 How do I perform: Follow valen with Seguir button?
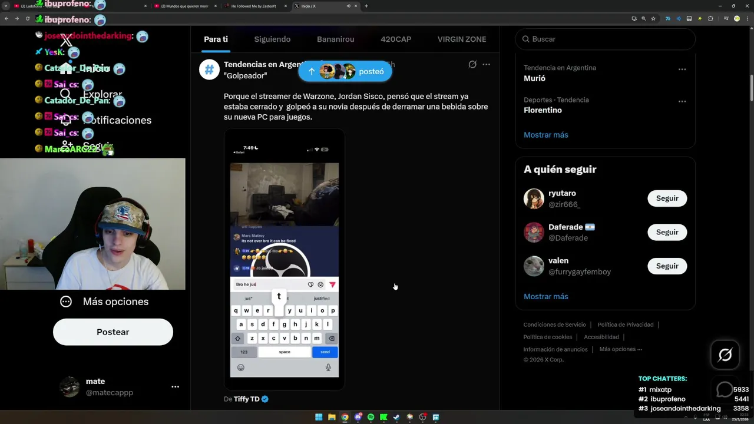tap(667, 266)
